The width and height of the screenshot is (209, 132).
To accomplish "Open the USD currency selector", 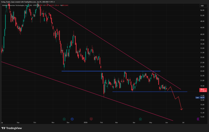I will pyautogui.click(x=203, y=6).
